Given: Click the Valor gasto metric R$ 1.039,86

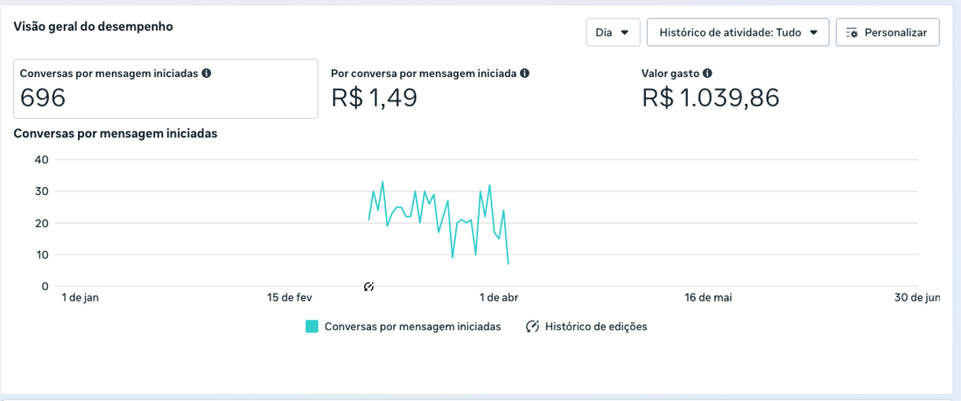Looking at the screenshot, I should coord(711,98).
